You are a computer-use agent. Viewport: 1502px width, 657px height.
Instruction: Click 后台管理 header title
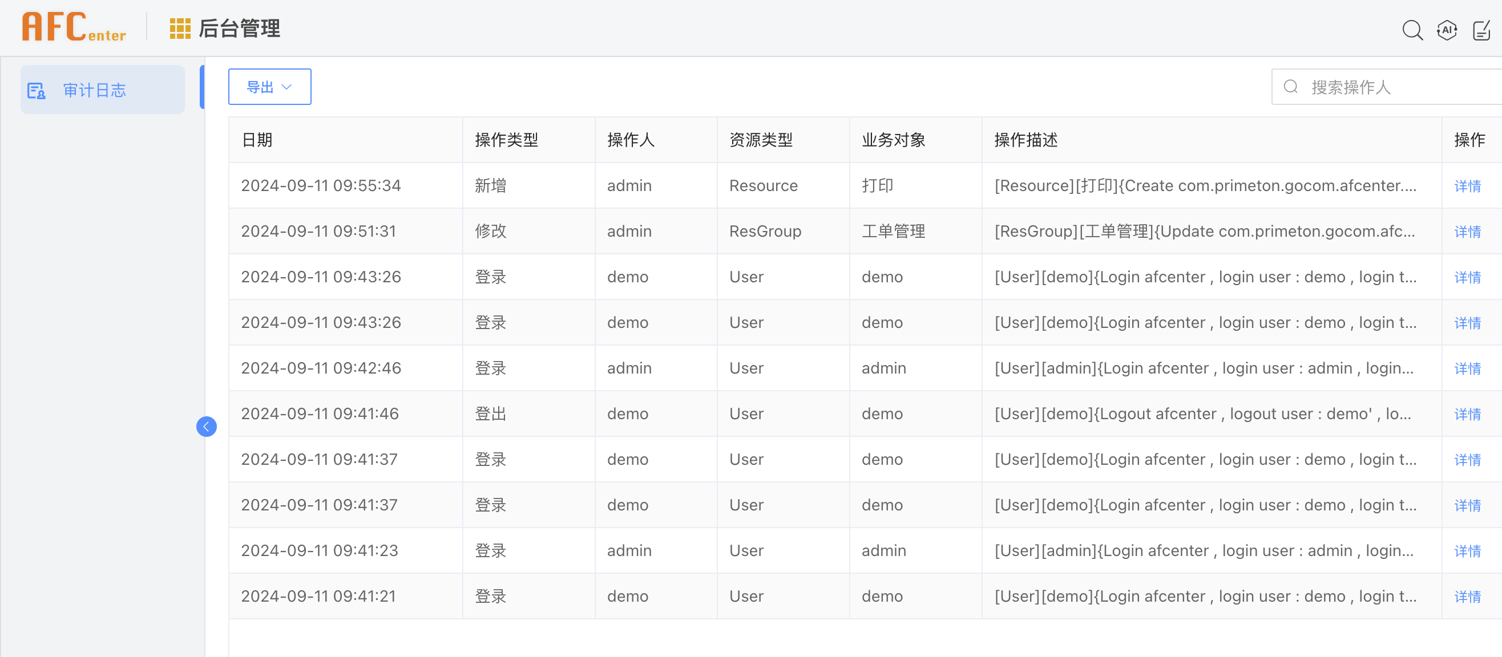click(239, 29)
